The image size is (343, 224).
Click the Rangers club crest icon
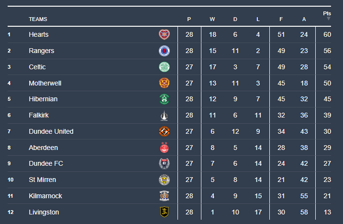[x=164, y=51]
